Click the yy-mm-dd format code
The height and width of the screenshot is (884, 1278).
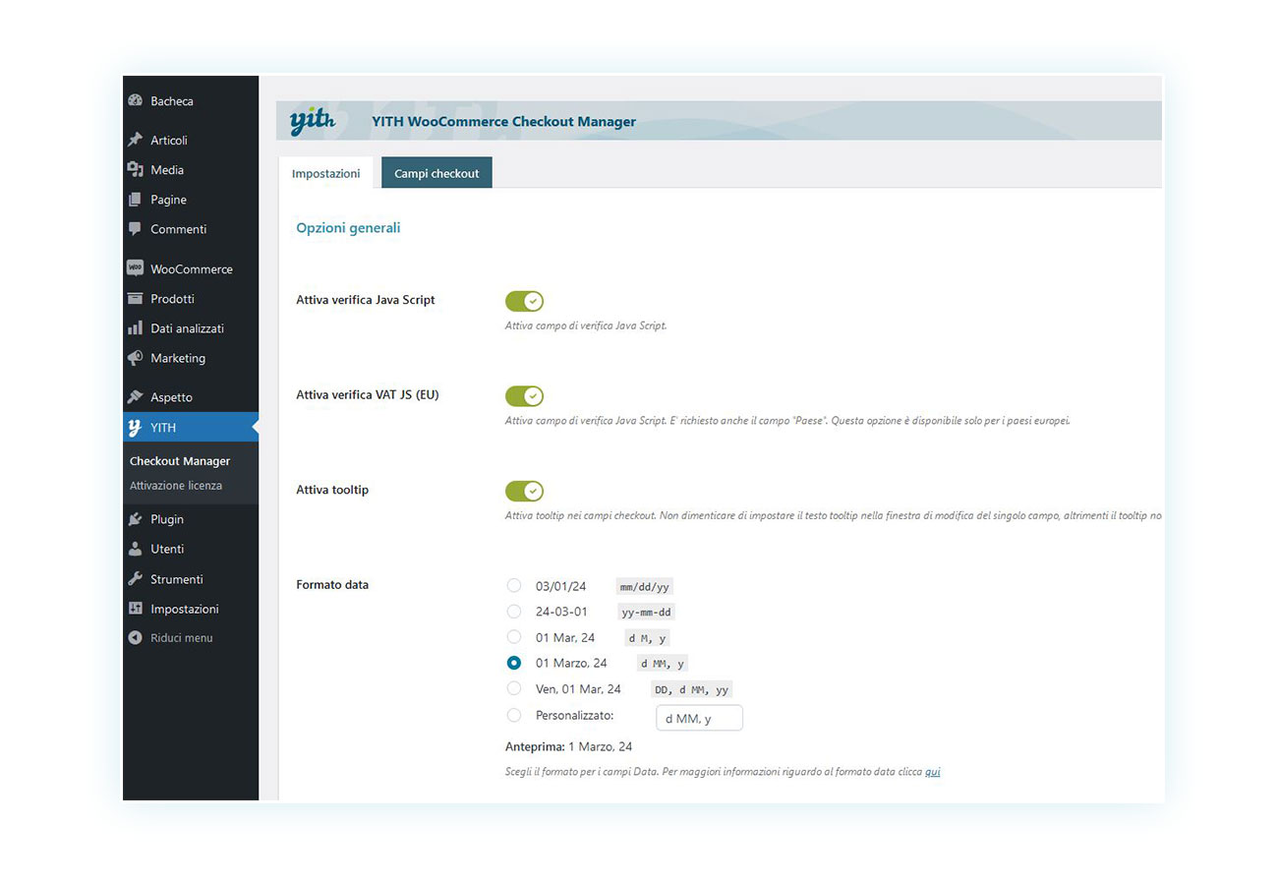[647, 612]
